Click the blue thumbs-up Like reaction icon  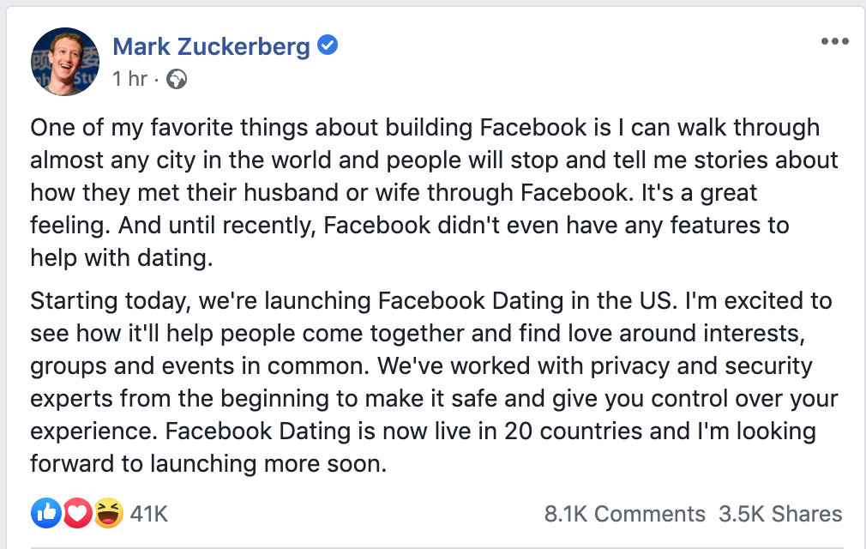pyautogui.click(x=45, y=513)
